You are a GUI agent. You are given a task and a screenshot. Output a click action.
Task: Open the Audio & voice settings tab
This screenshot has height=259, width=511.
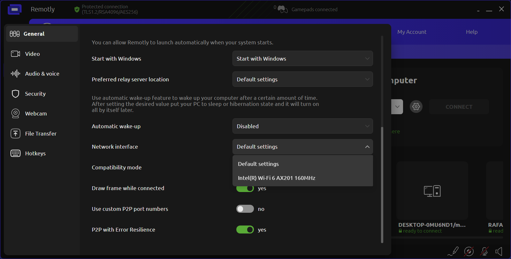(42, 74)
